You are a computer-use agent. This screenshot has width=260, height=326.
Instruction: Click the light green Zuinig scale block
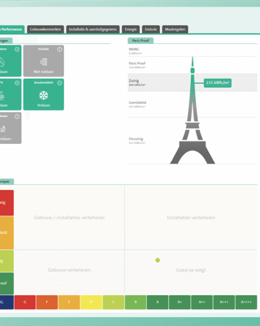[7, 261]
